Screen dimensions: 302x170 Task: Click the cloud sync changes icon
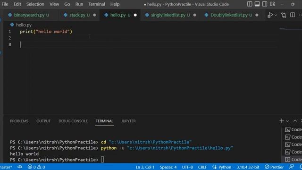pos(20,167)
